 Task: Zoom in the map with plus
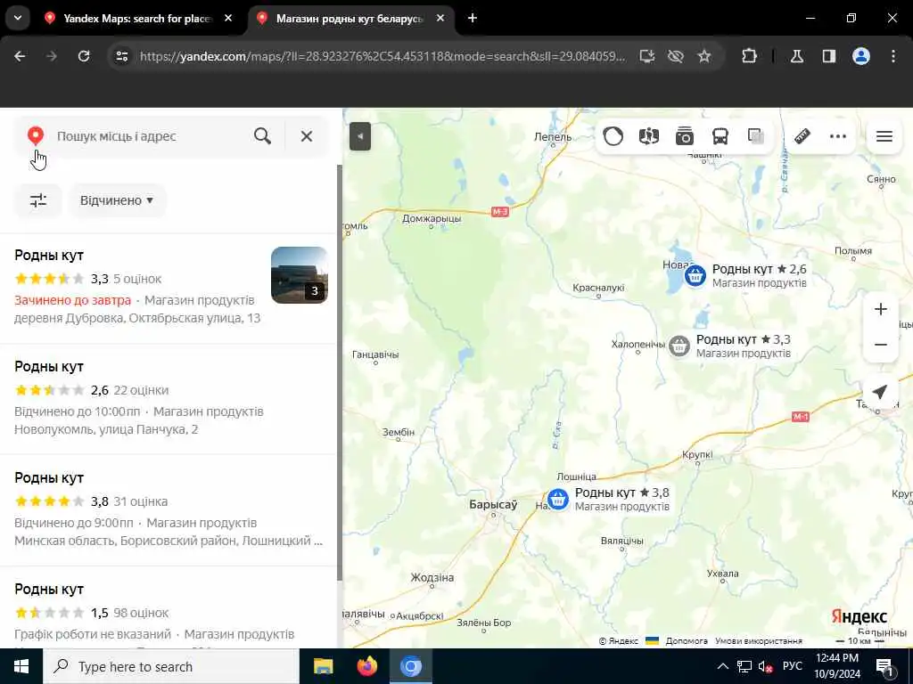880,309
